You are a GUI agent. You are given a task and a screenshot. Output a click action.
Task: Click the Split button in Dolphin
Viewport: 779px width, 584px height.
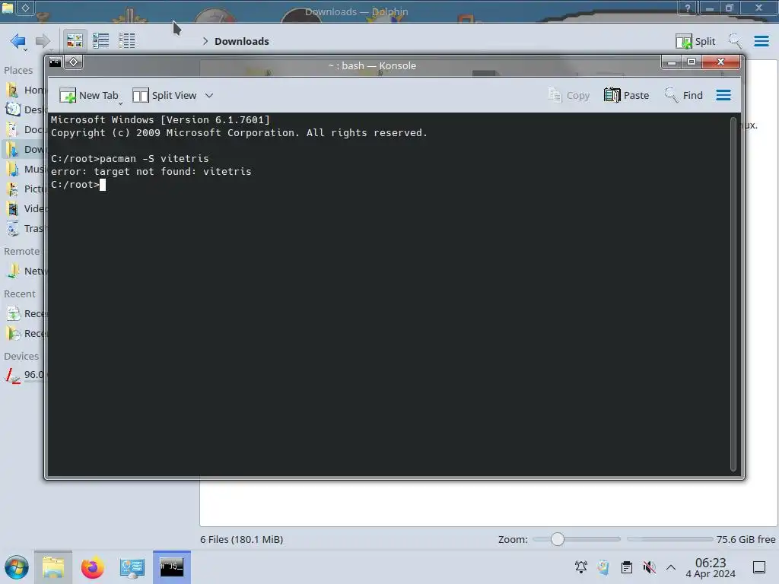tap(695, 41)
